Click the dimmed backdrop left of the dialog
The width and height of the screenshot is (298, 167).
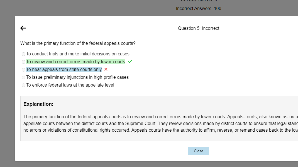pyautogui.click(x=7, y=83)
